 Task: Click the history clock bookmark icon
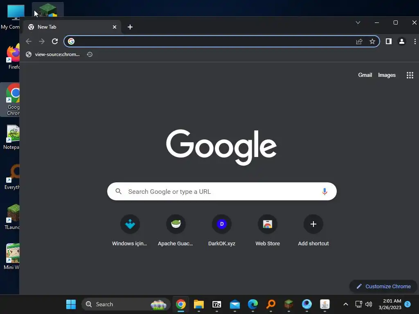point(90,54)
